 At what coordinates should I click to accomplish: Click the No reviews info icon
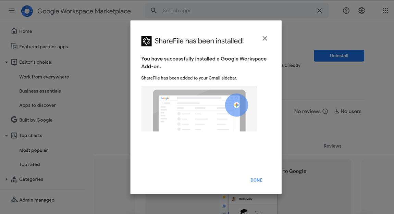[x=325, y=111]
